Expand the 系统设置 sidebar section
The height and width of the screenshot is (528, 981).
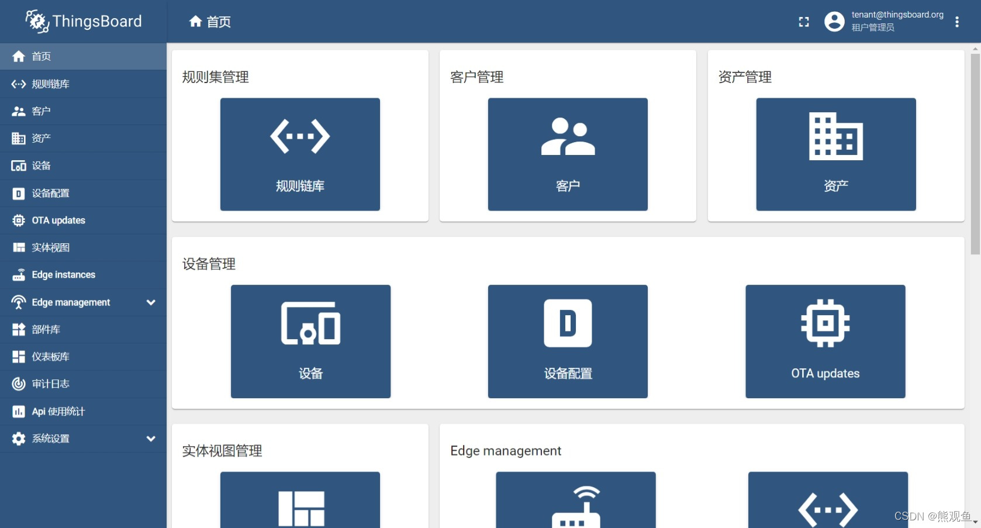pyautogui.click(x=151, y=439)
